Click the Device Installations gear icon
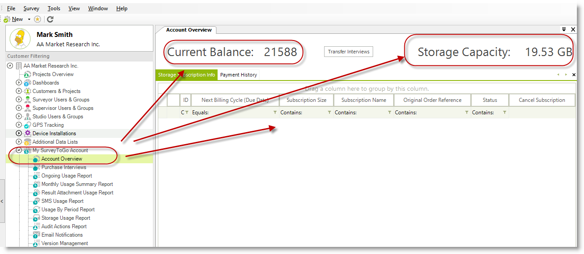The image size is (584, 254). tap(28, 133)
